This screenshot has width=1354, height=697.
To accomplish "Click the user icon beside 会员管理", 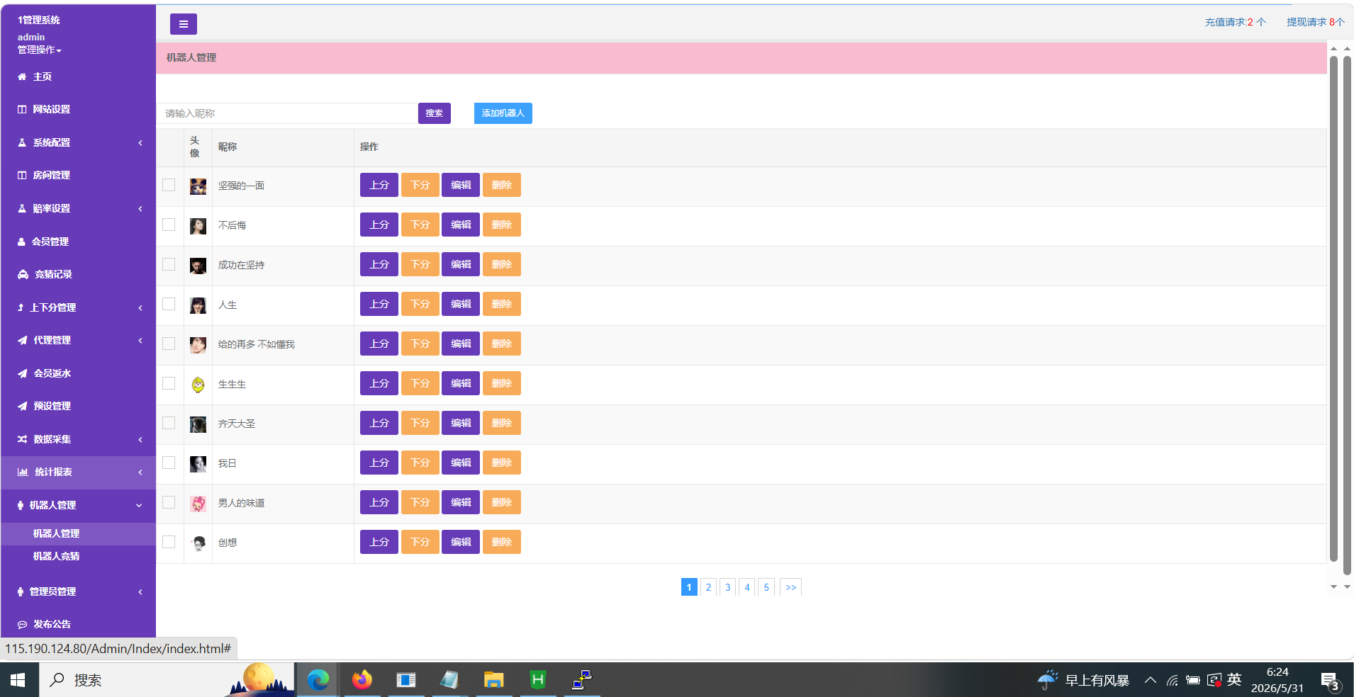I will 21,242.
